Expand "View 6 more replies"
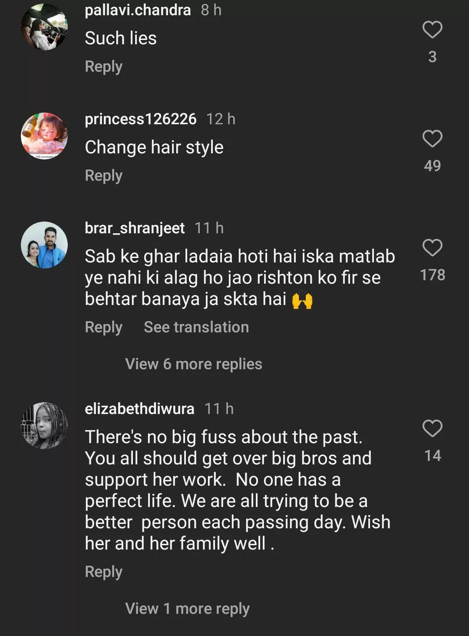This screenshot has width=469, height=636. pos(194,364)
